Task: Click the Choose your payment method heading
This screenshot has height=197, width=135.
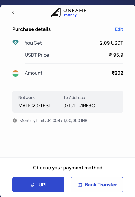Action: (x=68, y=168)
